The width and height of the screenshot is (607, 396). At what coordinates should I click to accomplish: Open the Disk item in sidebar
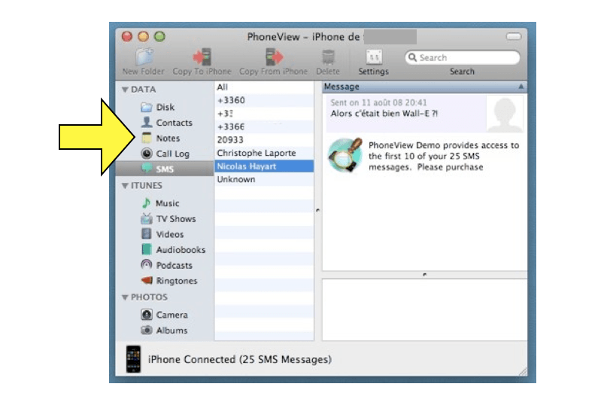[x=165, y=108]
